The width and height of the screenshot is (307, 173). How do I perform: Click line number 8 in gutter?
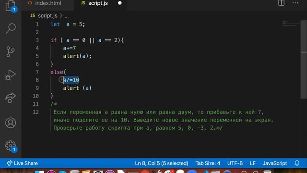point(37,80)
